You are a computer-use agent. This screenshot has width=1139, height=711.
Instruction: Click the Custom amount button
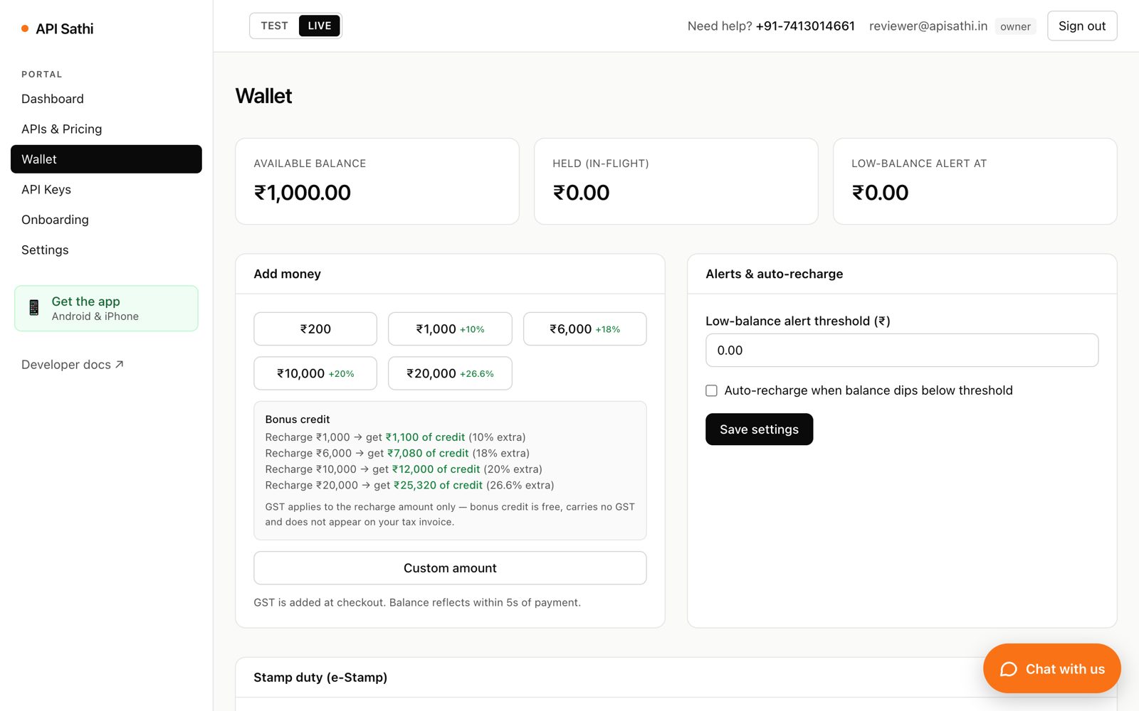click(450, 568)
